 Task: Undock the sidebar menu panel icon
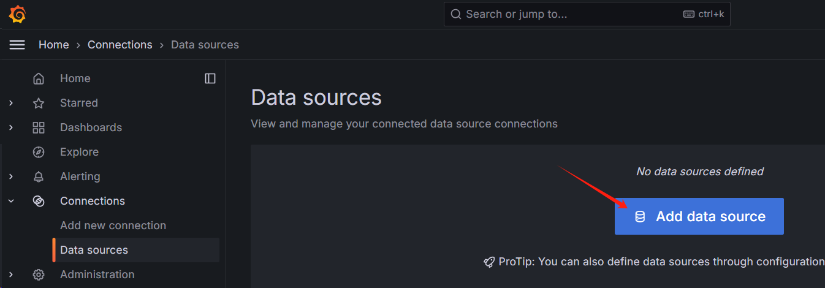[x=210, y=78]
